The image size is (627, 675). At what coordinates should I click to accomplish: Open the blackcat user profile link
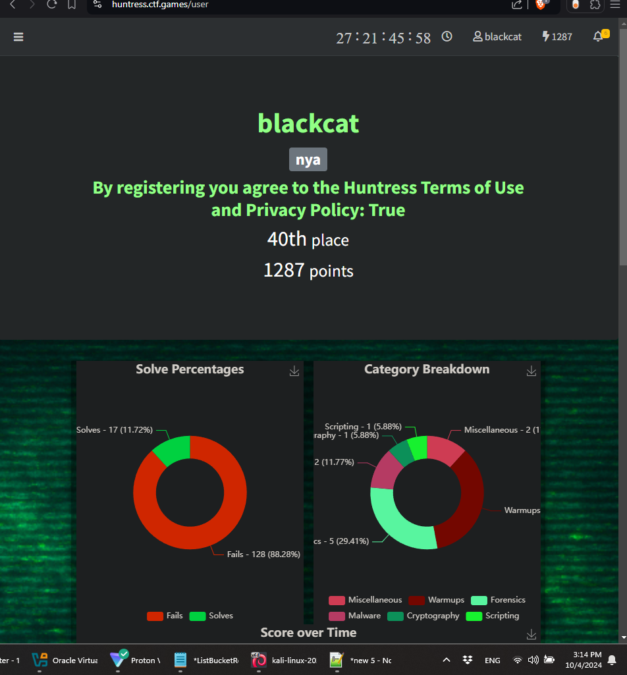point(497,37)
